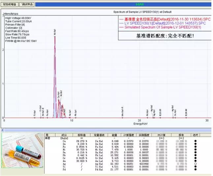
Task: Toggle iteration dot for Sn row
Action: [x=196, y=152]
